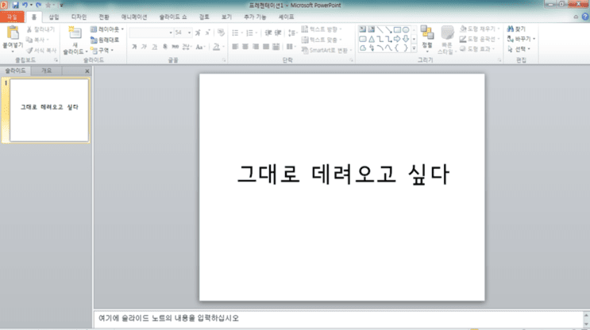Toggle text shadow formatting
Screen dimensions: 590x330
pos(165,47)
